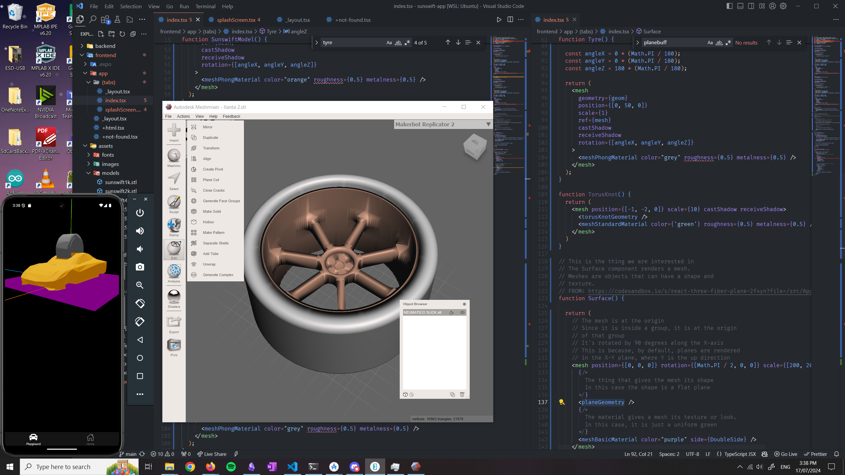
Task: Choose Separate Shells option
Action: [215, 243]
